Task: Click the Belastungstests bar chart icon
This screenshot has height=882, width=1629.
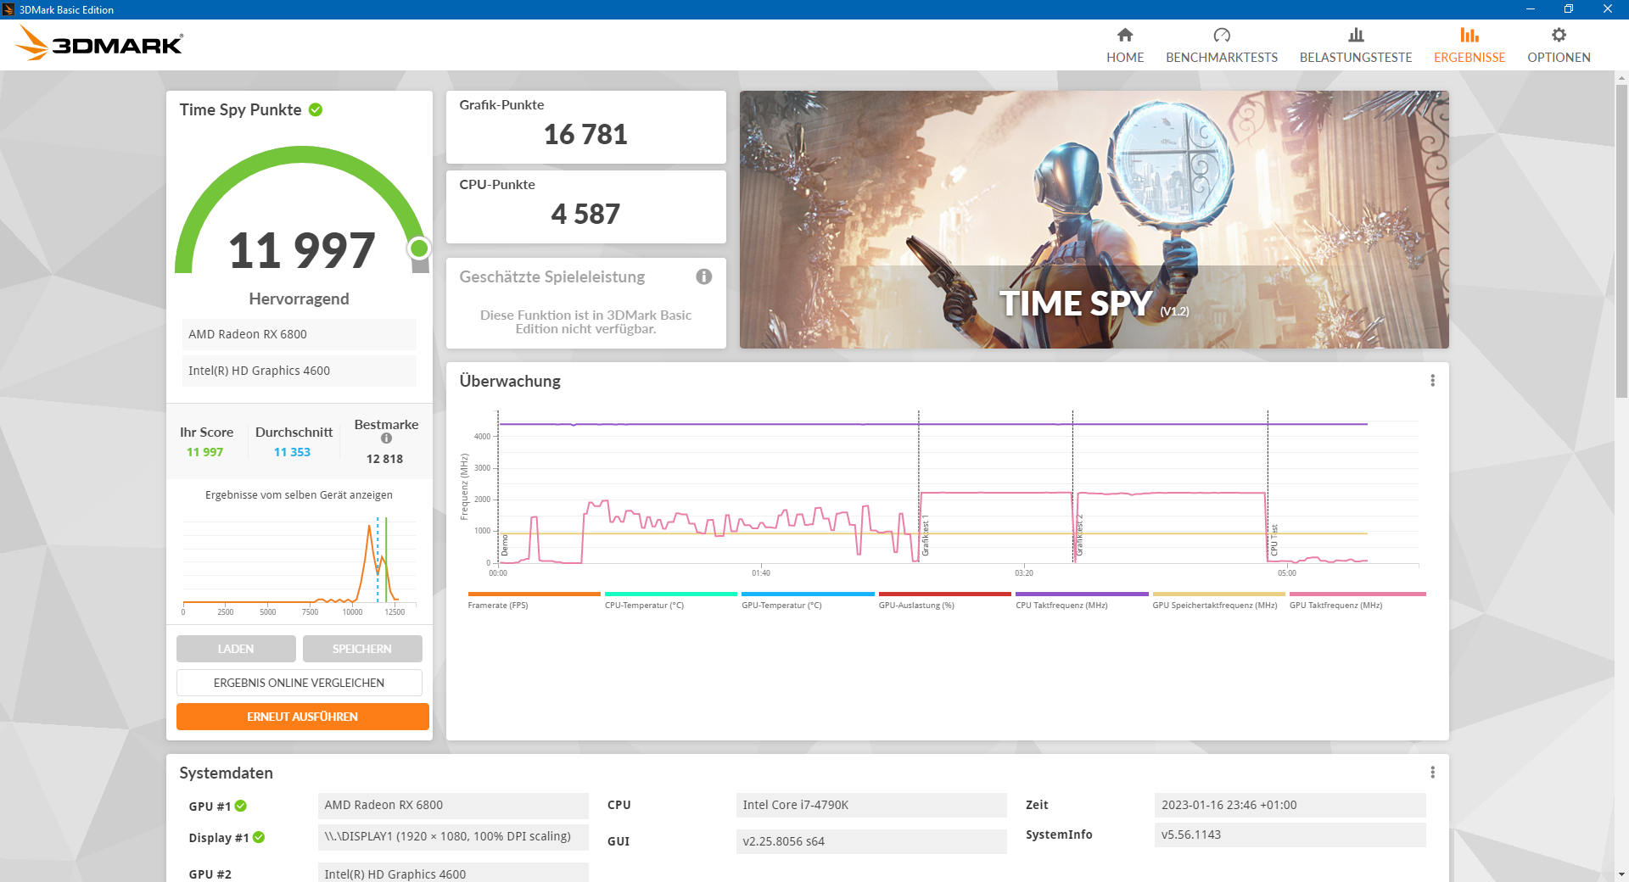Action: coord(1356,35)
